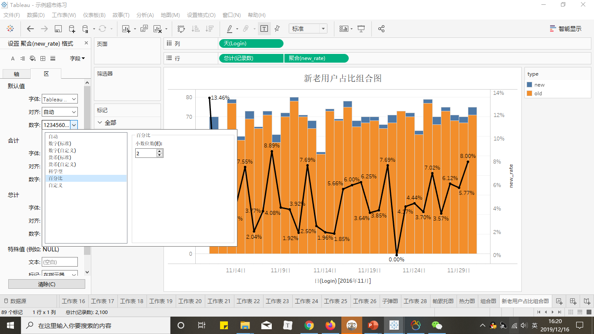Switch to the 轴 tab
The height and width of the screenshot is (334, 594).
click(17, 74)
